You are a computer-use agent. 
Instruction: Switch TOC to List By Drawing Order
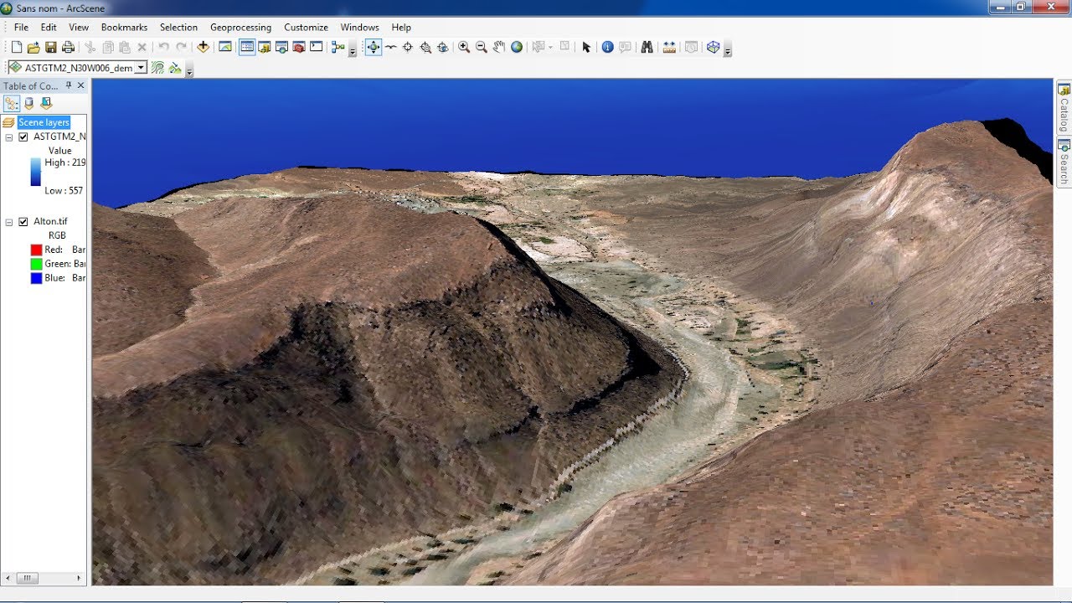pos(12,103)
